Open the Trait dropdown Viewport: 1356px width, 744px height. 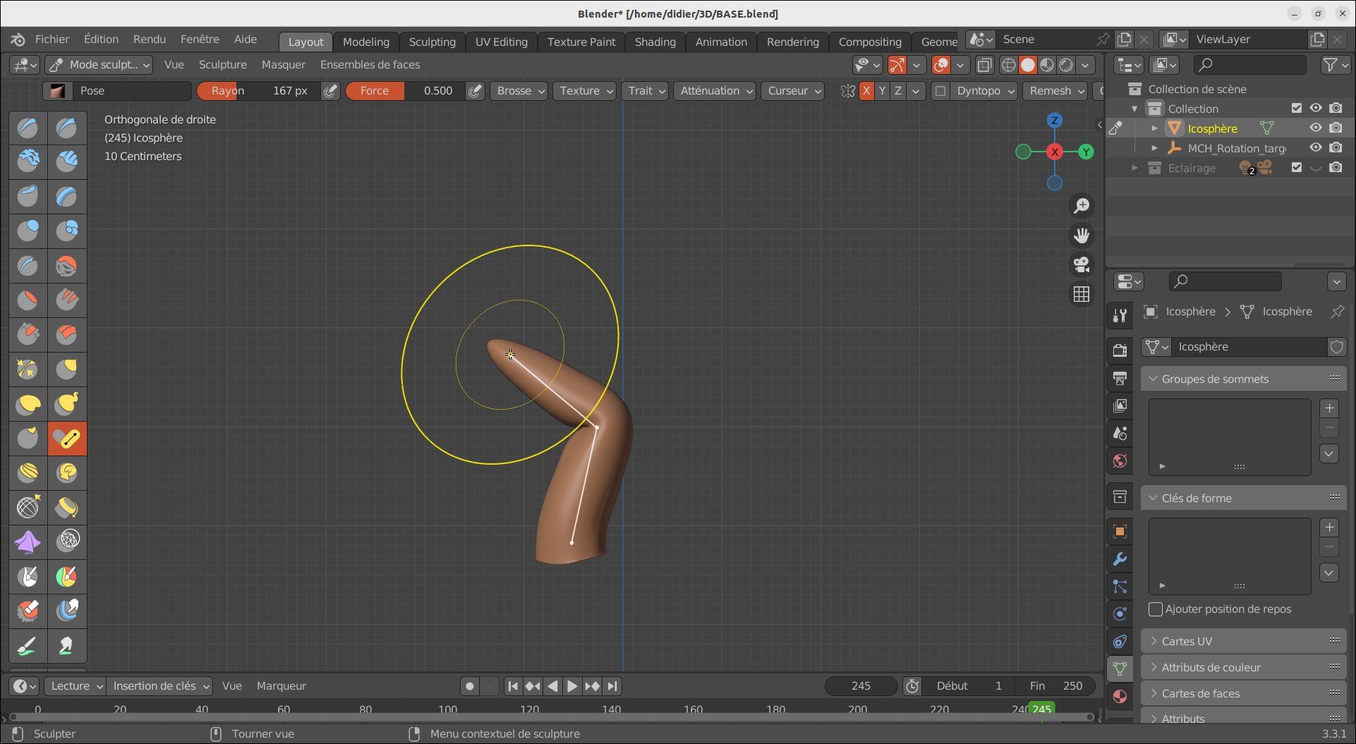pos(645,91)
